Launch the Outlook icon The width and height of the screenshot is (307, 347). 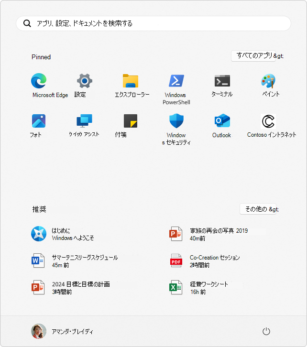coord(222,121)
